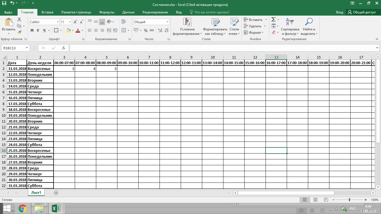Decrease decimal places
Screen dimensions: 381x214
click(167, 30)
